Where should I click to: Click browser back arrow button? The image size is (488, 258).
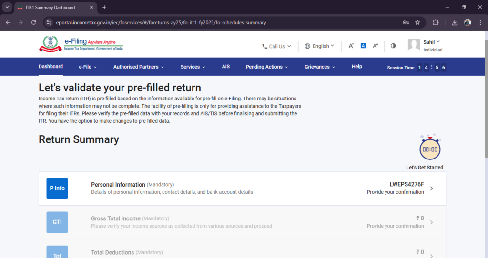[8, 22]
